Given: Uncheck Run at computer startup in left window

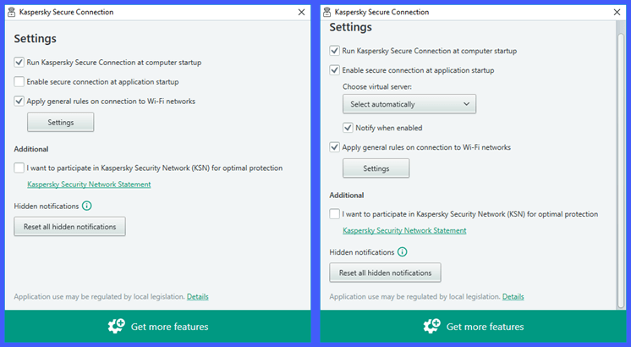Looking at the screenshot, I should [x=19, y=62].
